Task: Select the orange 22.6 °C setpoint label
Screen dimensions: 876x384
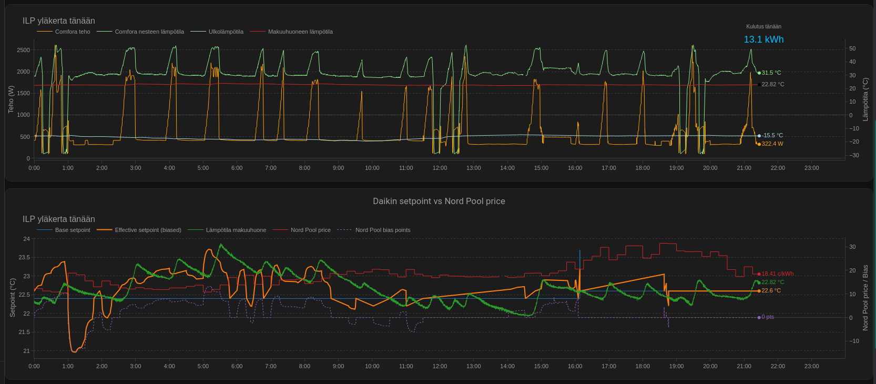Action: click(771, 290)
